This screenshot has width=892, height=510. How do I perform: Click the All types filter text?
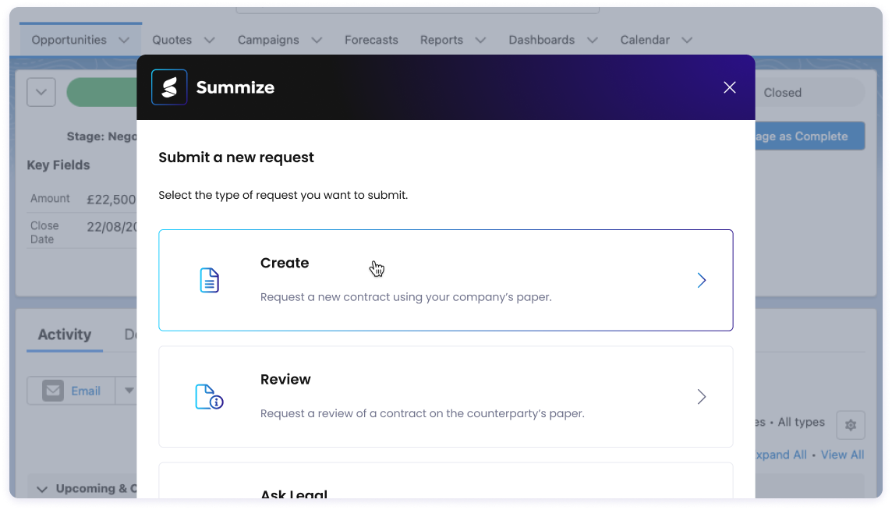[x=801, y=423]
